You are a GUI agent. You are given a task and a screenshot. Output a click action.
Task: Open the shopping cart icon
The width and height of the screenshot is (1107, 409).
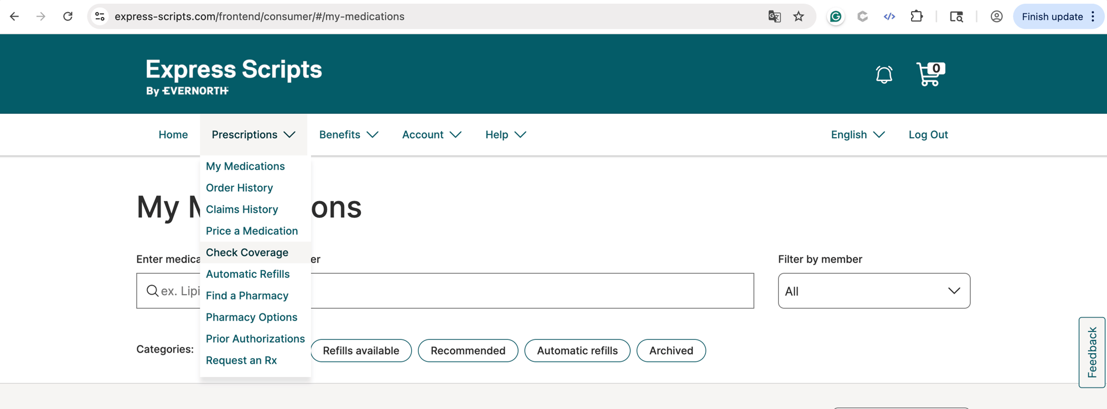(x=930, y=74)
